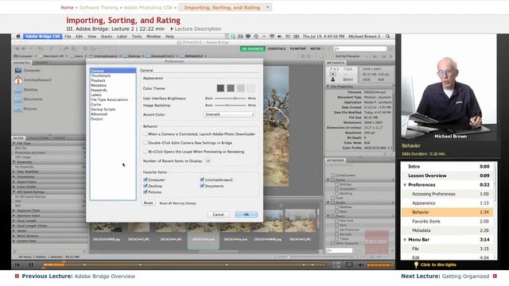Enable Click Opens the Loupe checkbox

(x=146, y=152)
